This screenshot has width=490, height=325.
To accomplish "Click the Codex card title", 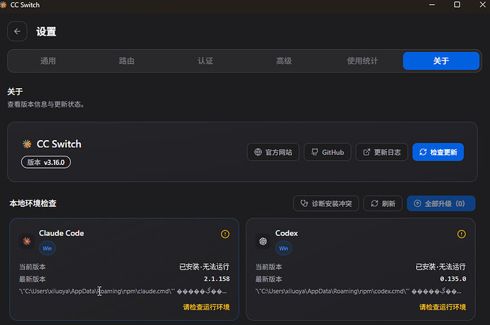I will 286,233.
